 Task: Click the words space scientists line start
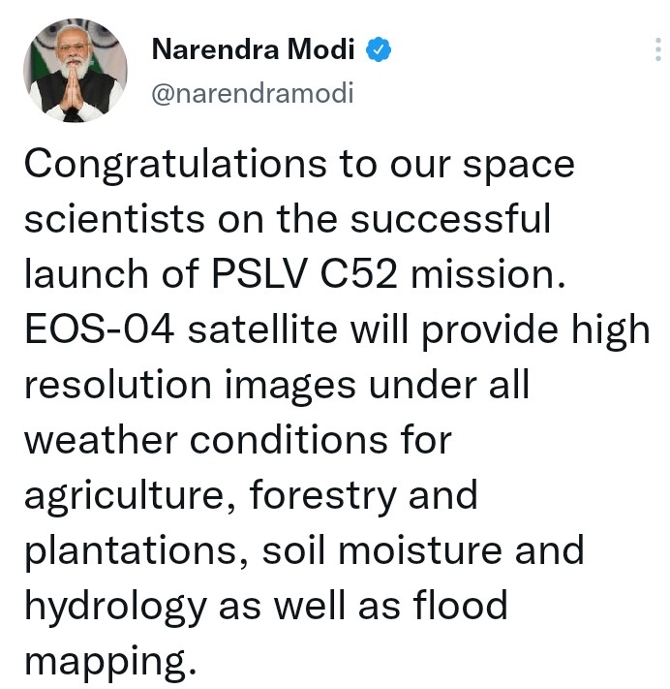(x=114, y=219)
